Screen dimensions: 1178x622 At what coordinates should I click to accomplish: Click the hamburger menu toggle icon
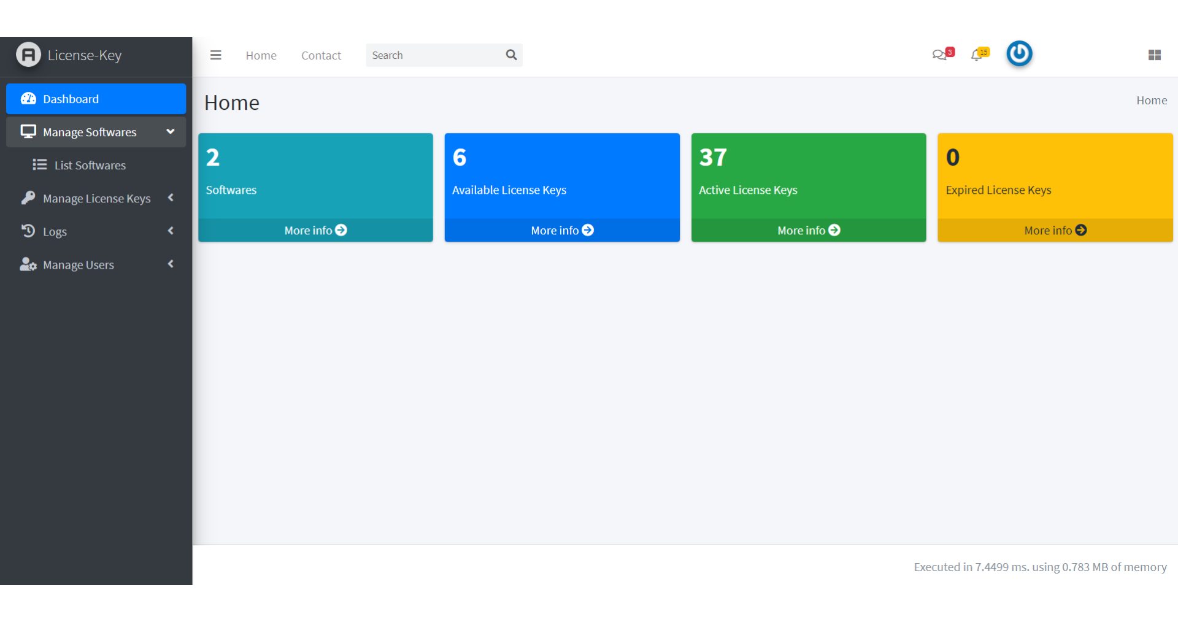pyautogui.click(x=215, y=55)
